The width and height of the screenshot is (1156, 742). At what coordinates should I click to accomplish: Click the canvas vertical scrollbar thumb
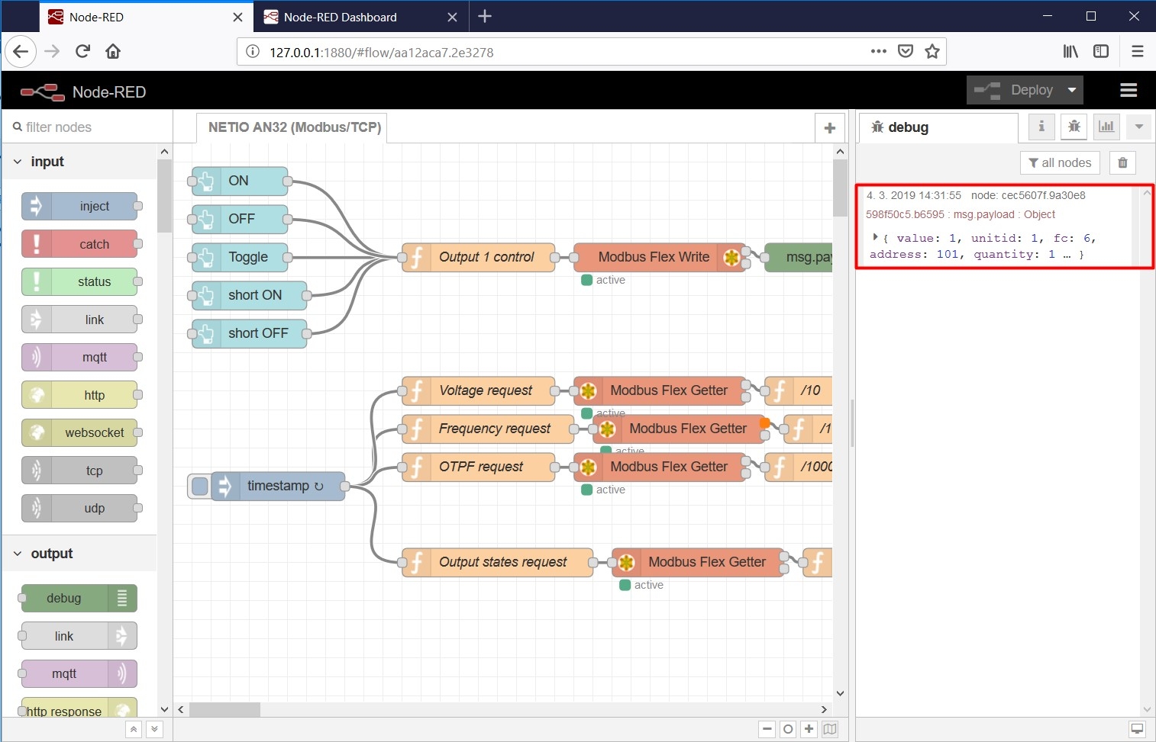click(840, 188)
